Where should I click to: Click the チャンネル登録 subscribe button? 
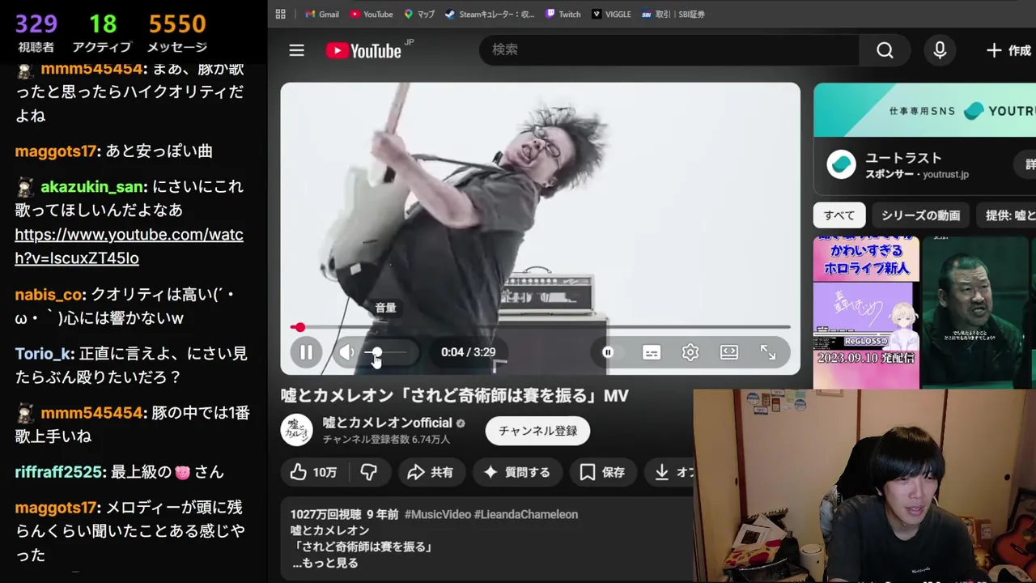tap(537, 431)
